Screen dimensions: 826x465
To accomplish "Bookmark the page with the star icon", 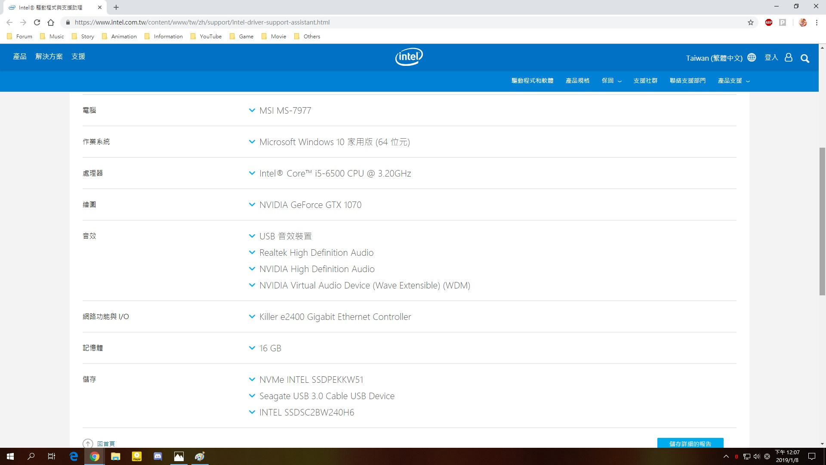I will [x=750, y=22].
